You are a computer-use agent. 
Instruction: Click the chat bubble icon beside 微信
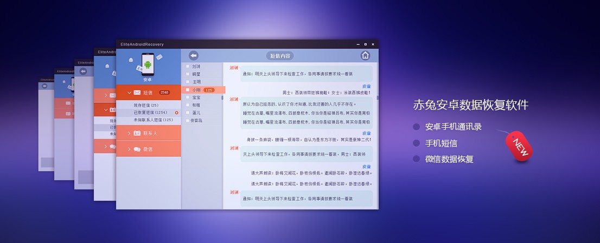pos(137,149)
